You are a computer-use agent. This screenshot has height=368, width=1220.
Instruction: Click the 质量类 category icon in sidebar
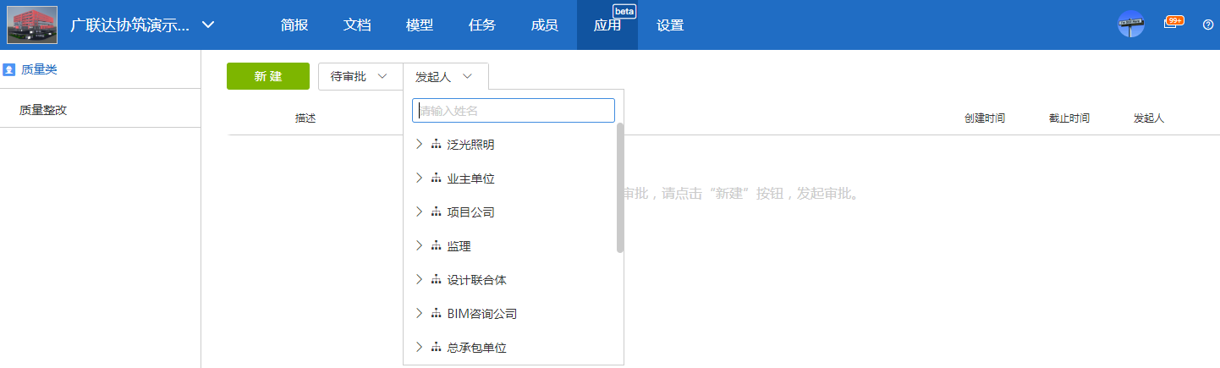10,69
